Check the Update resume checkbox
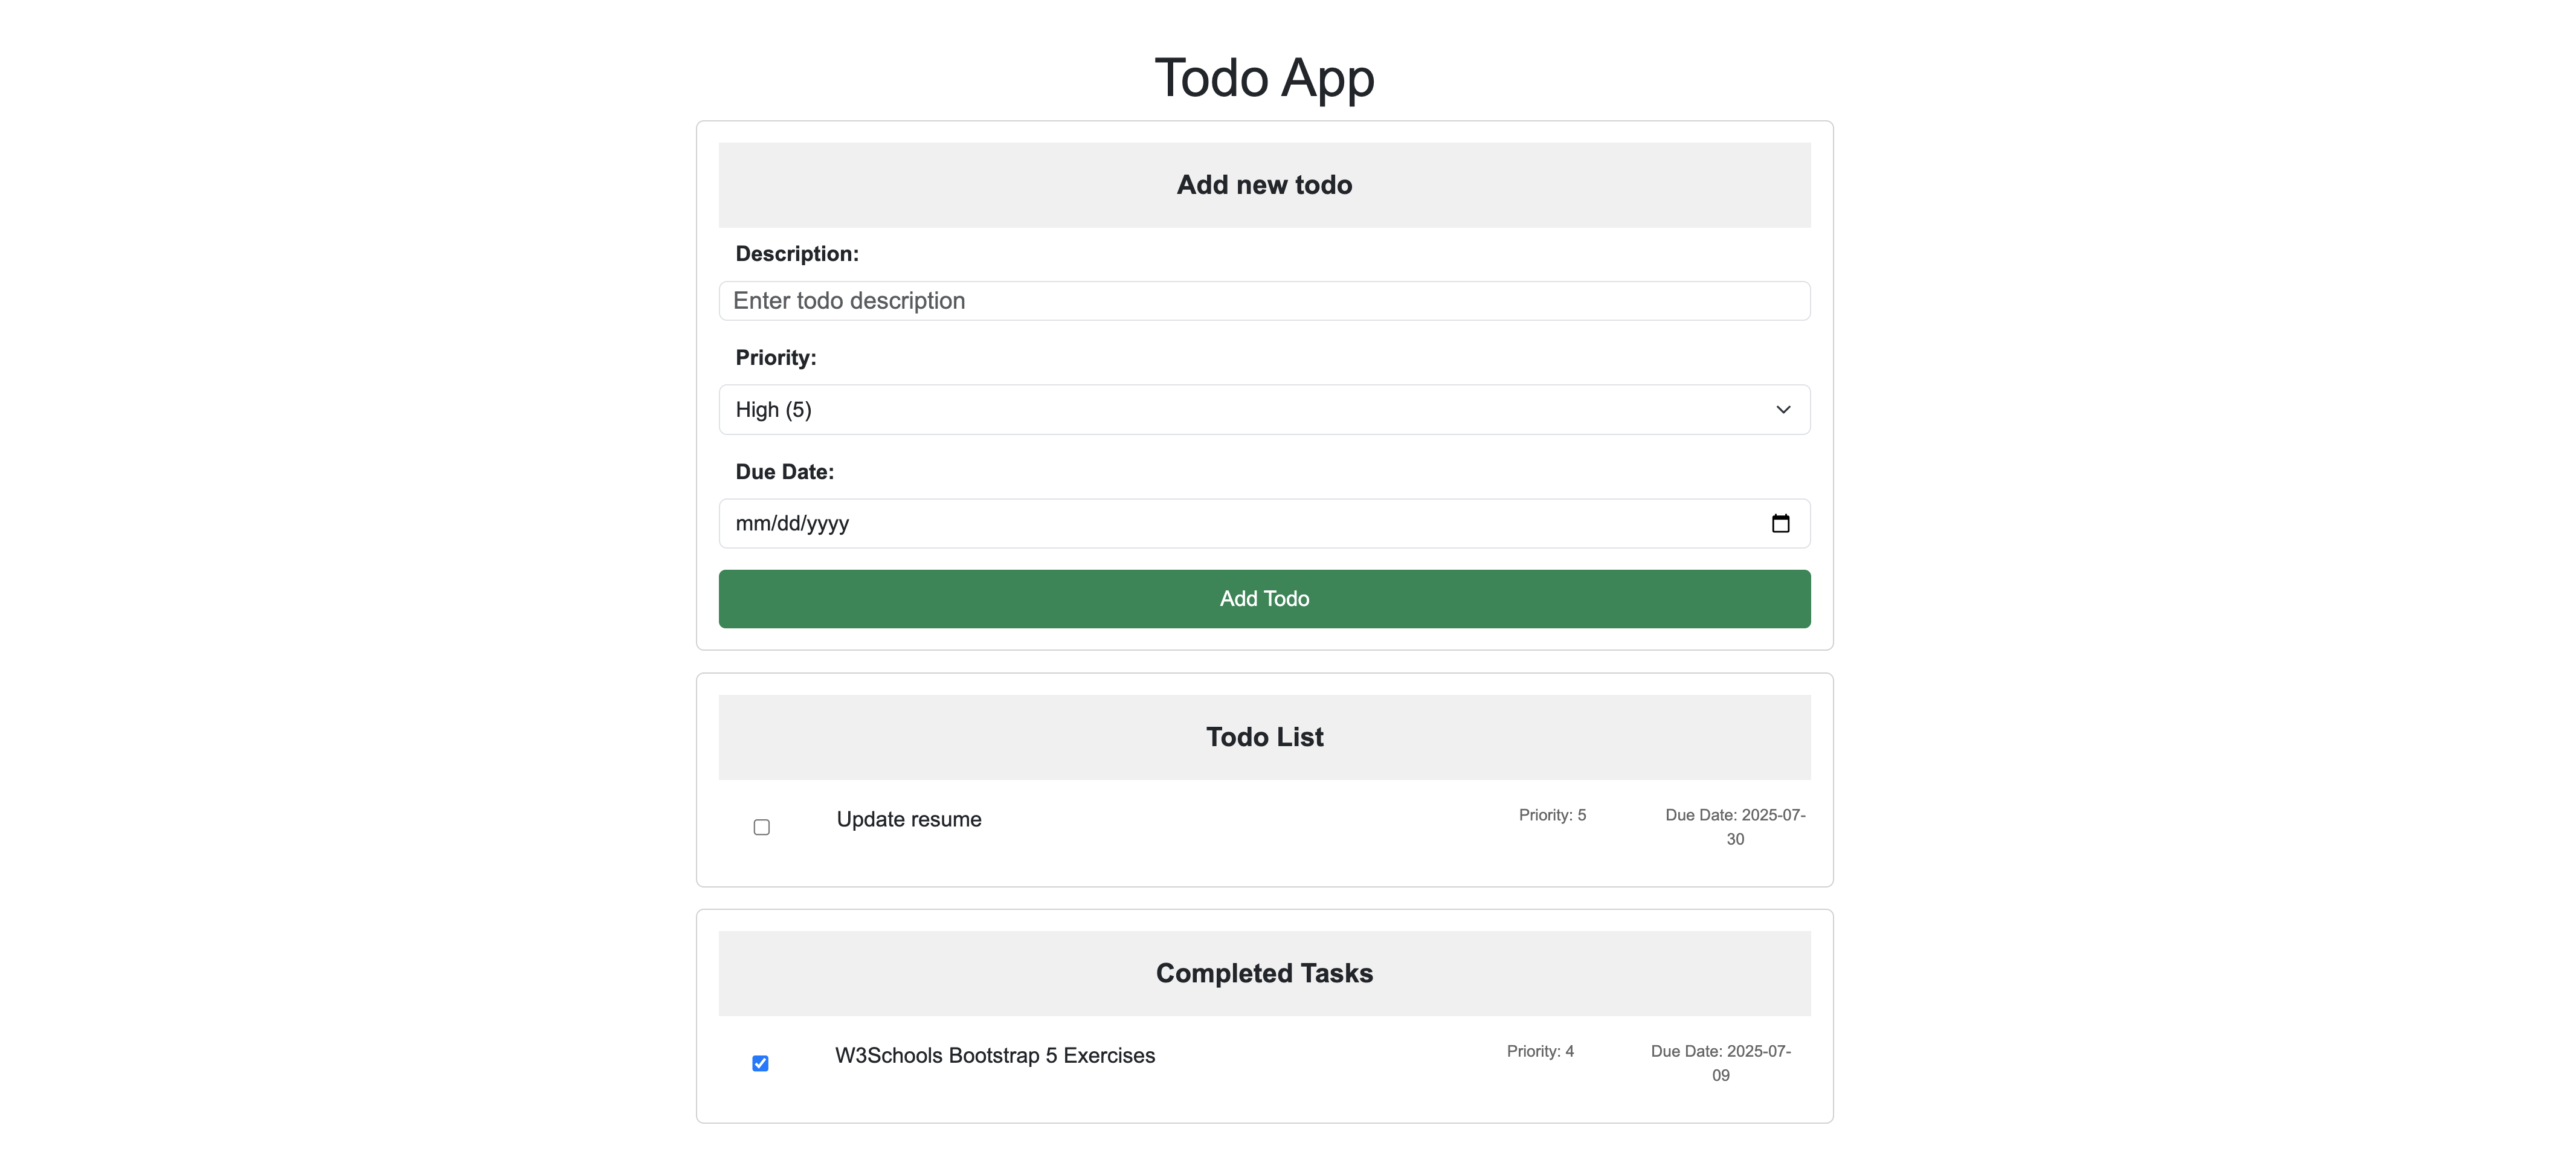The width and height of the screenshot is (2576, 1160). pos(761,827)
